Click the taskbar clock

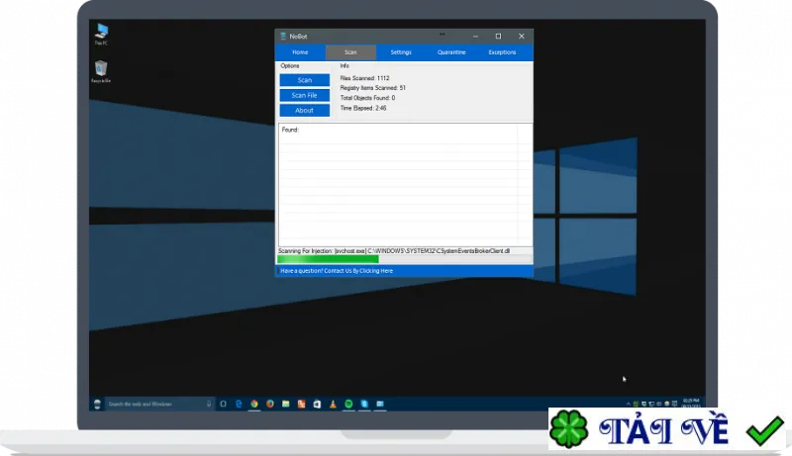691,403
